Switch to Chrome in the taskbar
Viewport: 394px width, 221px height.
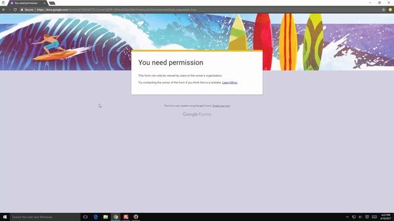click(116, 217)
